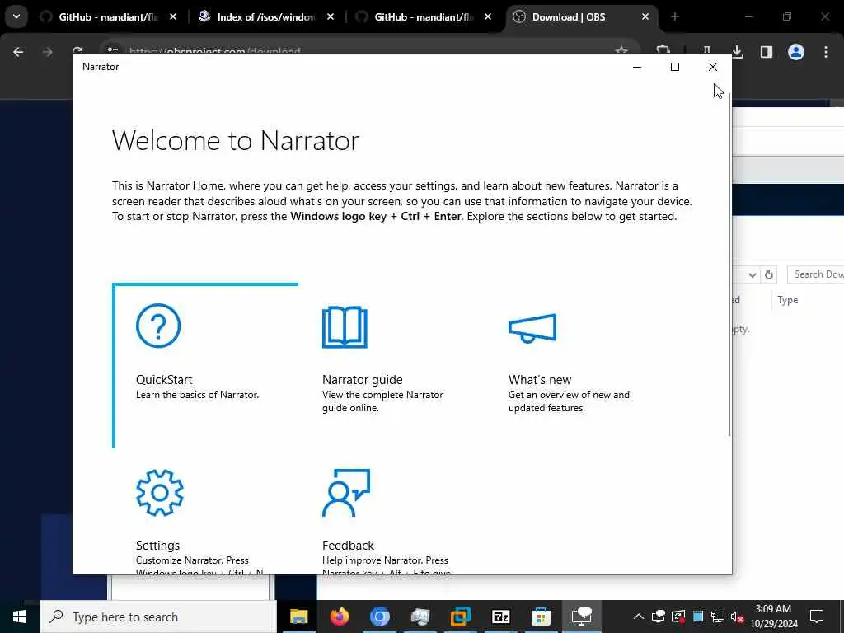Close the Narrator window

(713, 67)
